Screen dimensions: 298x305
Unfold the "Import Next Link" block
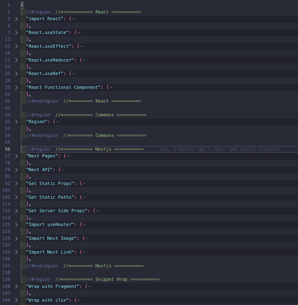(16, 252)
